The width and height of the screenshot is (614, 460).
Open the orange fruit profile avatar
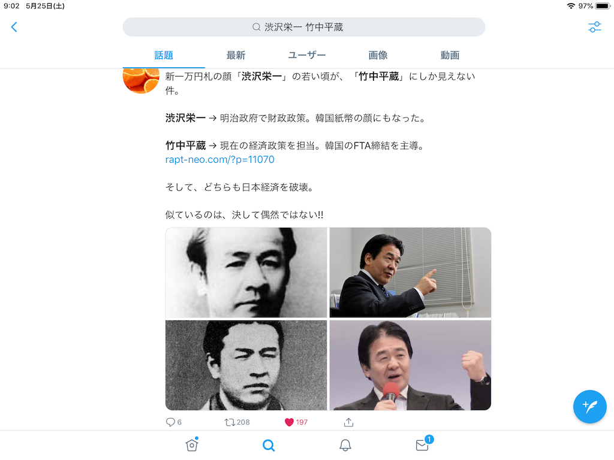[x=141, y=81]
